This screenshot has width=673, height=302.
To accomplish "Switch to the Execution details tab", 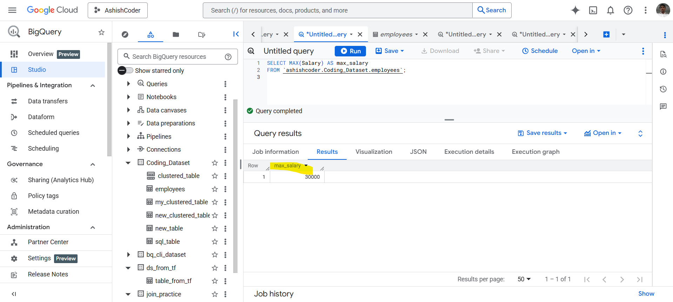I will pos(469,152).
